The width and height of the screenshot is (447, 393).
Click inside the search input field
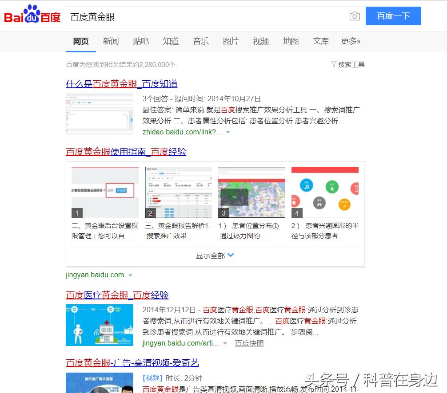(x=207, y=16)
